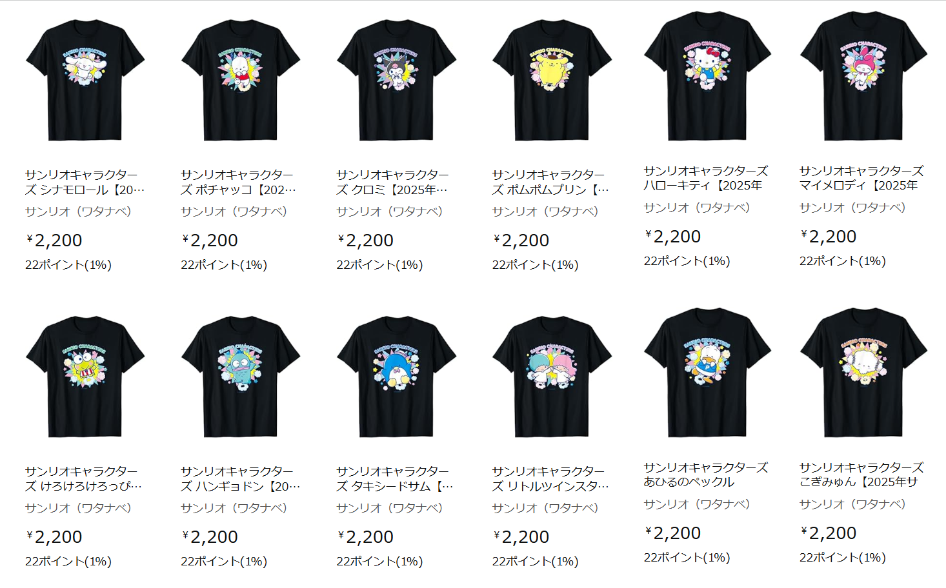Viewport: 946px width, 588px height.
Task: Select the ¥2,200 price under こぎみゅん
Action: click(829, 533)
